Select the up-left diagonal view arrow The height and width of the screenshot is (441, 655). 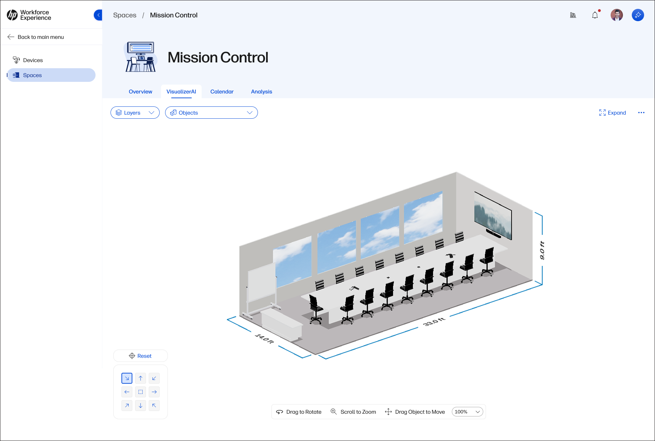154,406
